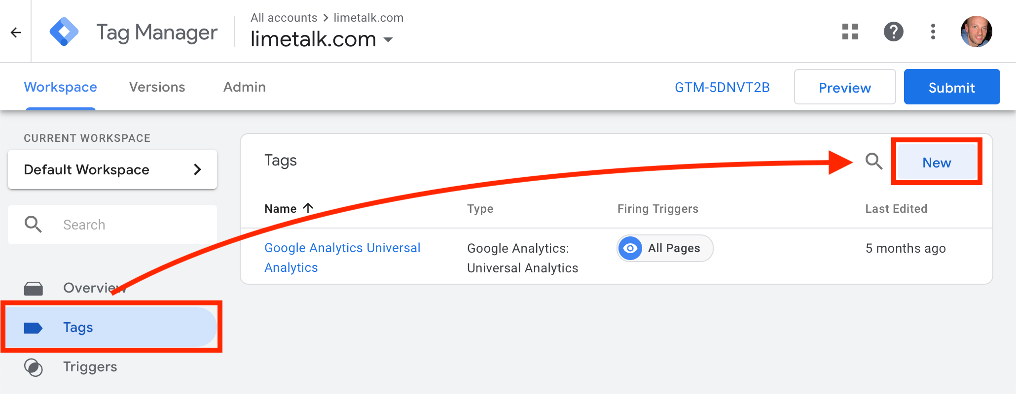The height and width of the screenshot is (394, 1016).
Task: Click the All Pages firing trigger chip
Action: pyautogui.click(x=664, y=248)
